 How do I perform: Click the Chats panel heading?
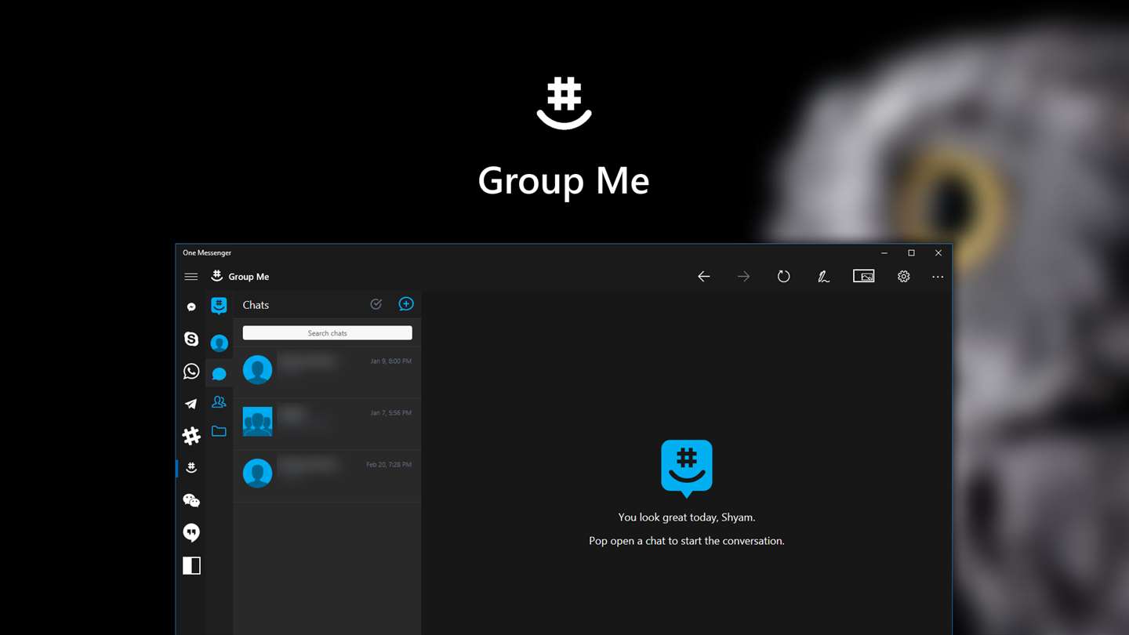[x=256, y=305]
